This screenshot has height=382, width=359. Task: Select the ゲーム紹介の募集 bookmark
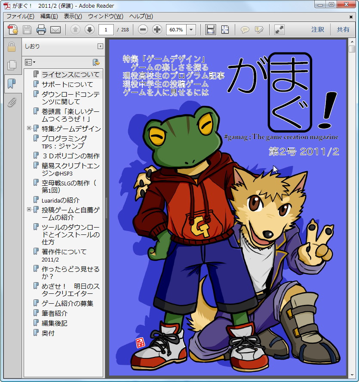coord(67,303)
